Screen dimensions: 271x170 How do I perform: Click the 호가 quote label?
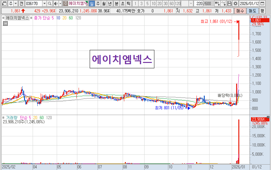(x=140, y=11)
